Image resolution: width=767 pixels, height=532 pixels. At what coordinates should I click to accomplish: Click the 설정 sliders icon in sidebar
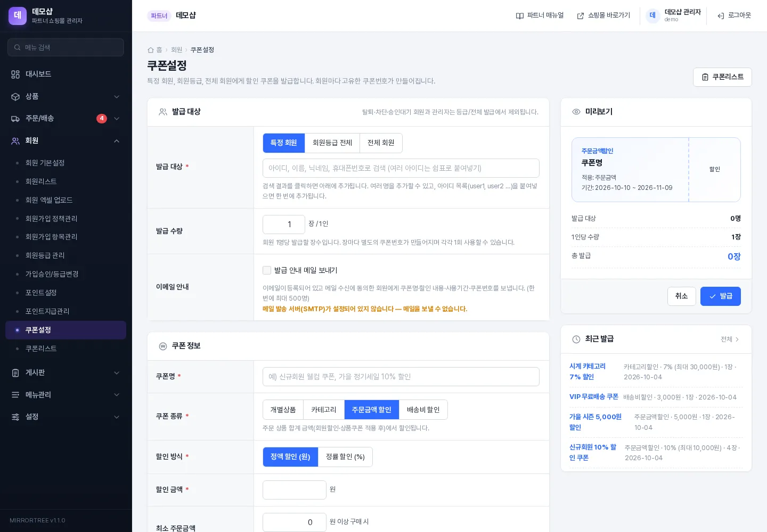[x=15, y=417]
